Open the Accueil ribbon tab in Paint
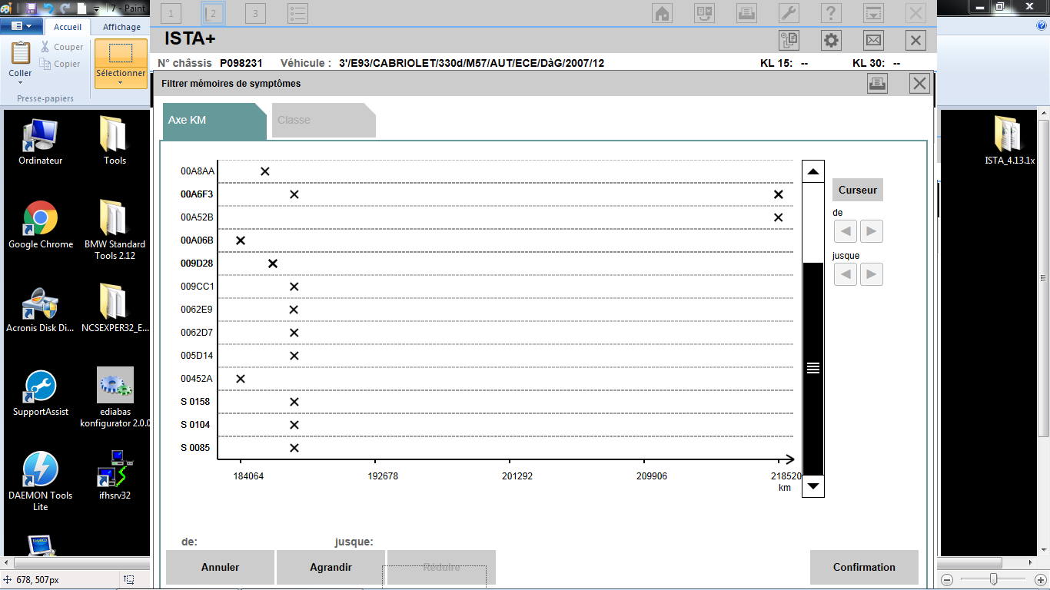 68,27
